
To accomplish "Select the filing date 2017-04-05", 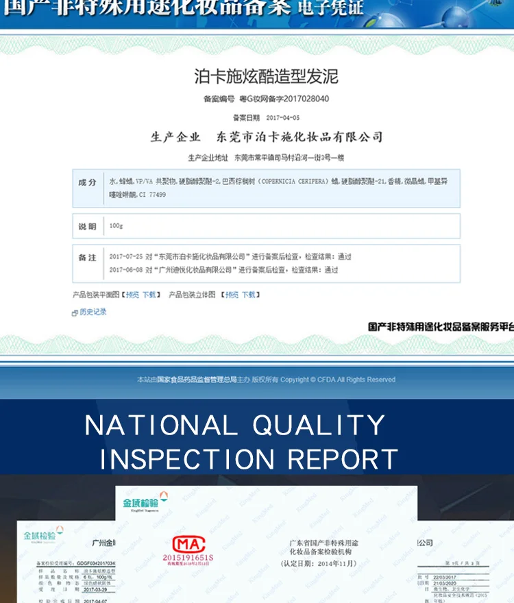I will [x=283, y=118].
